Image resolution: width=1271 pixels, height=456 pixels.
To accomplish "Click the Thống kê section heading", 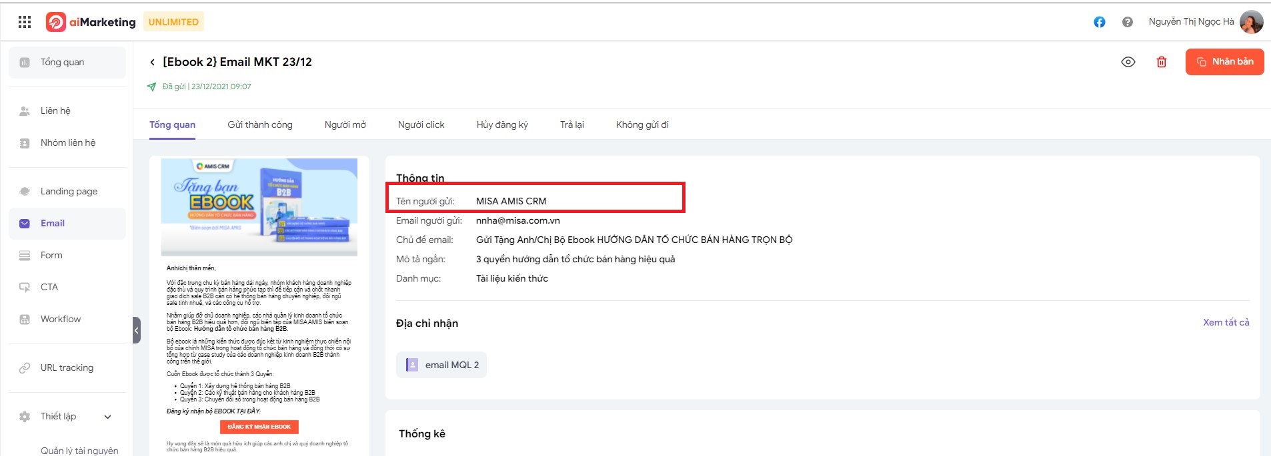I will pyautogui.click(x=422, y=433).
